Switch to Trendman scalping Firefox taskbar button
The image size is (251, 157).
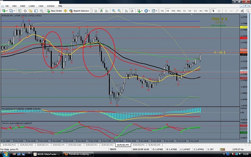click(78, 154)
